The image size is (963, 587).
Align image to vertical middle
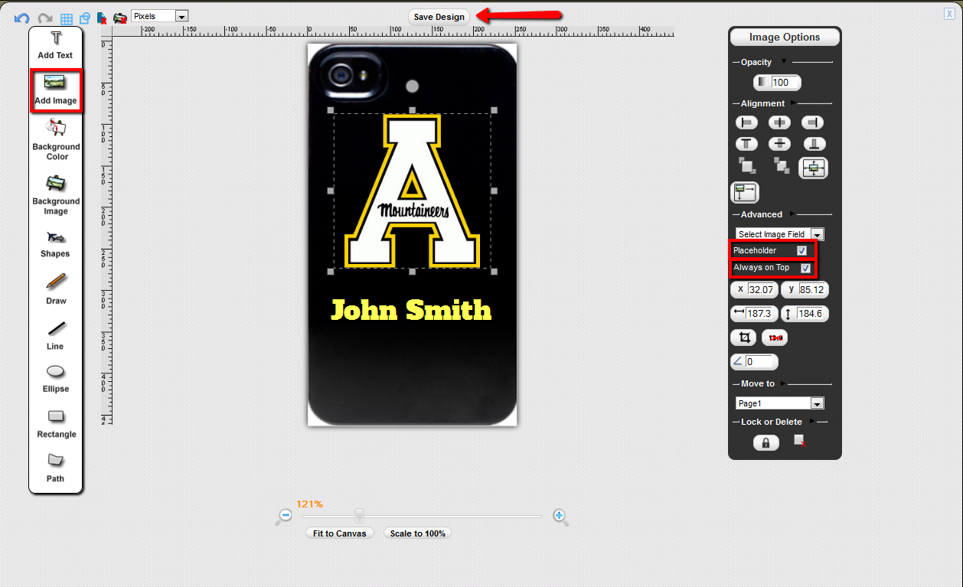779,144
